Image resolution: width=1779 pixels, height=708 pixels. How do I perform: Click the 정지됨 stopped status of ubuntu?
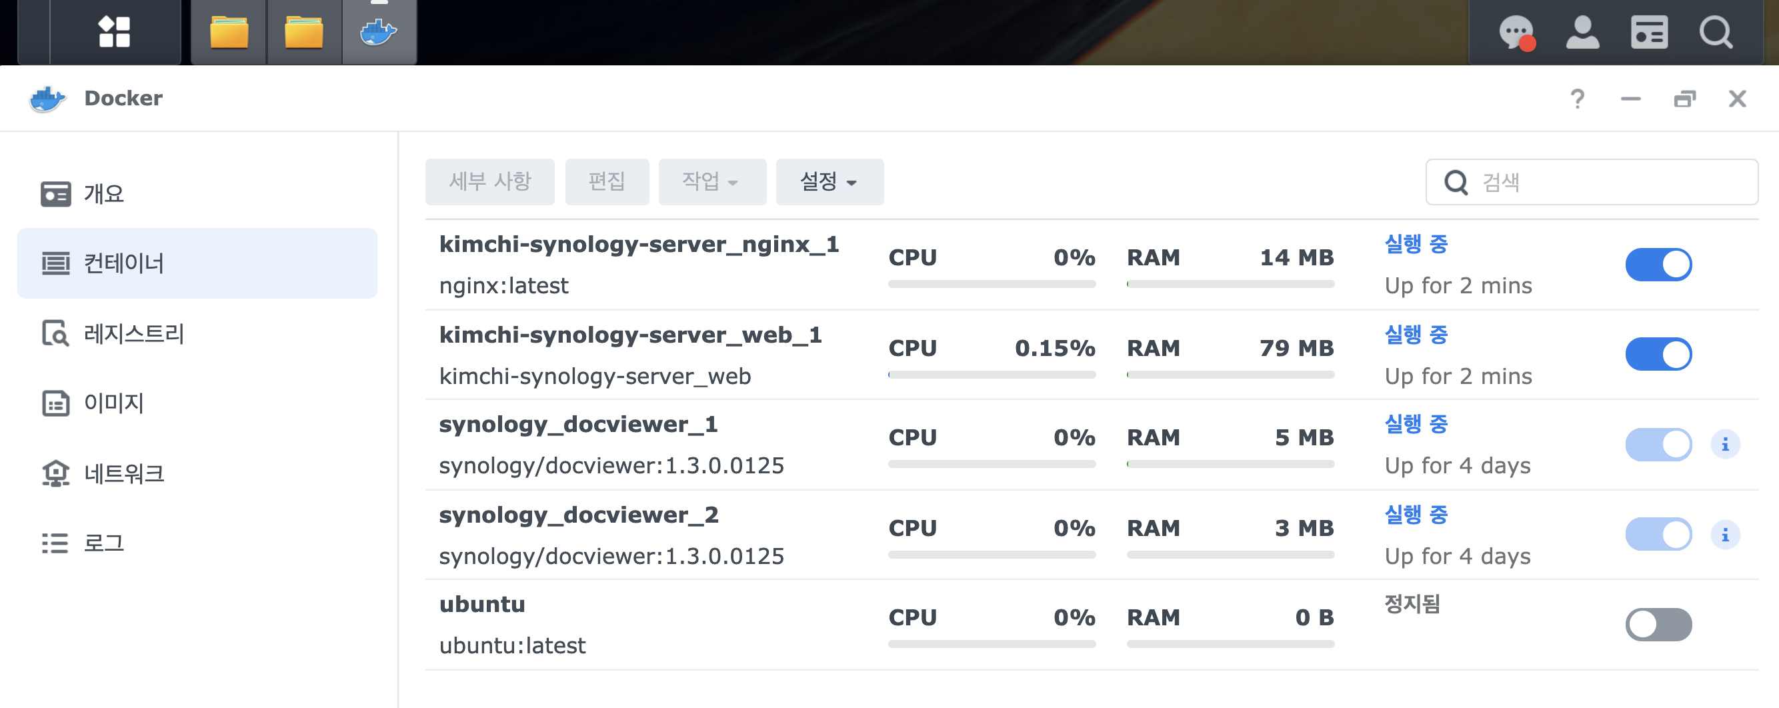point(1412,605)
